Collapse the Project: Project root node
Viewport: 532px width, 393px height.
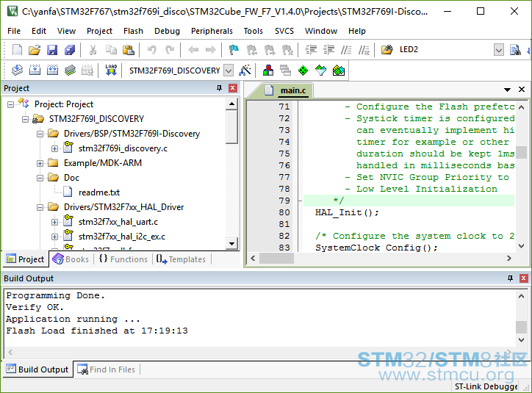[x=10, y=104]
